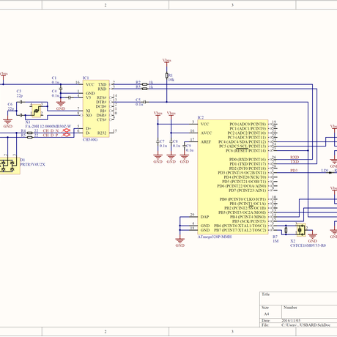The image size is (337, 337).
Task: Click the D1 PRTR5V0U2X protection diode symbol
Action: pyautogui.click(x=10, y=166)
